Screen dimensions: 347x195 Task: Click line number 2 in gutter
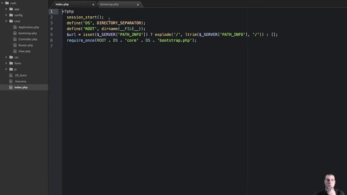52,17
